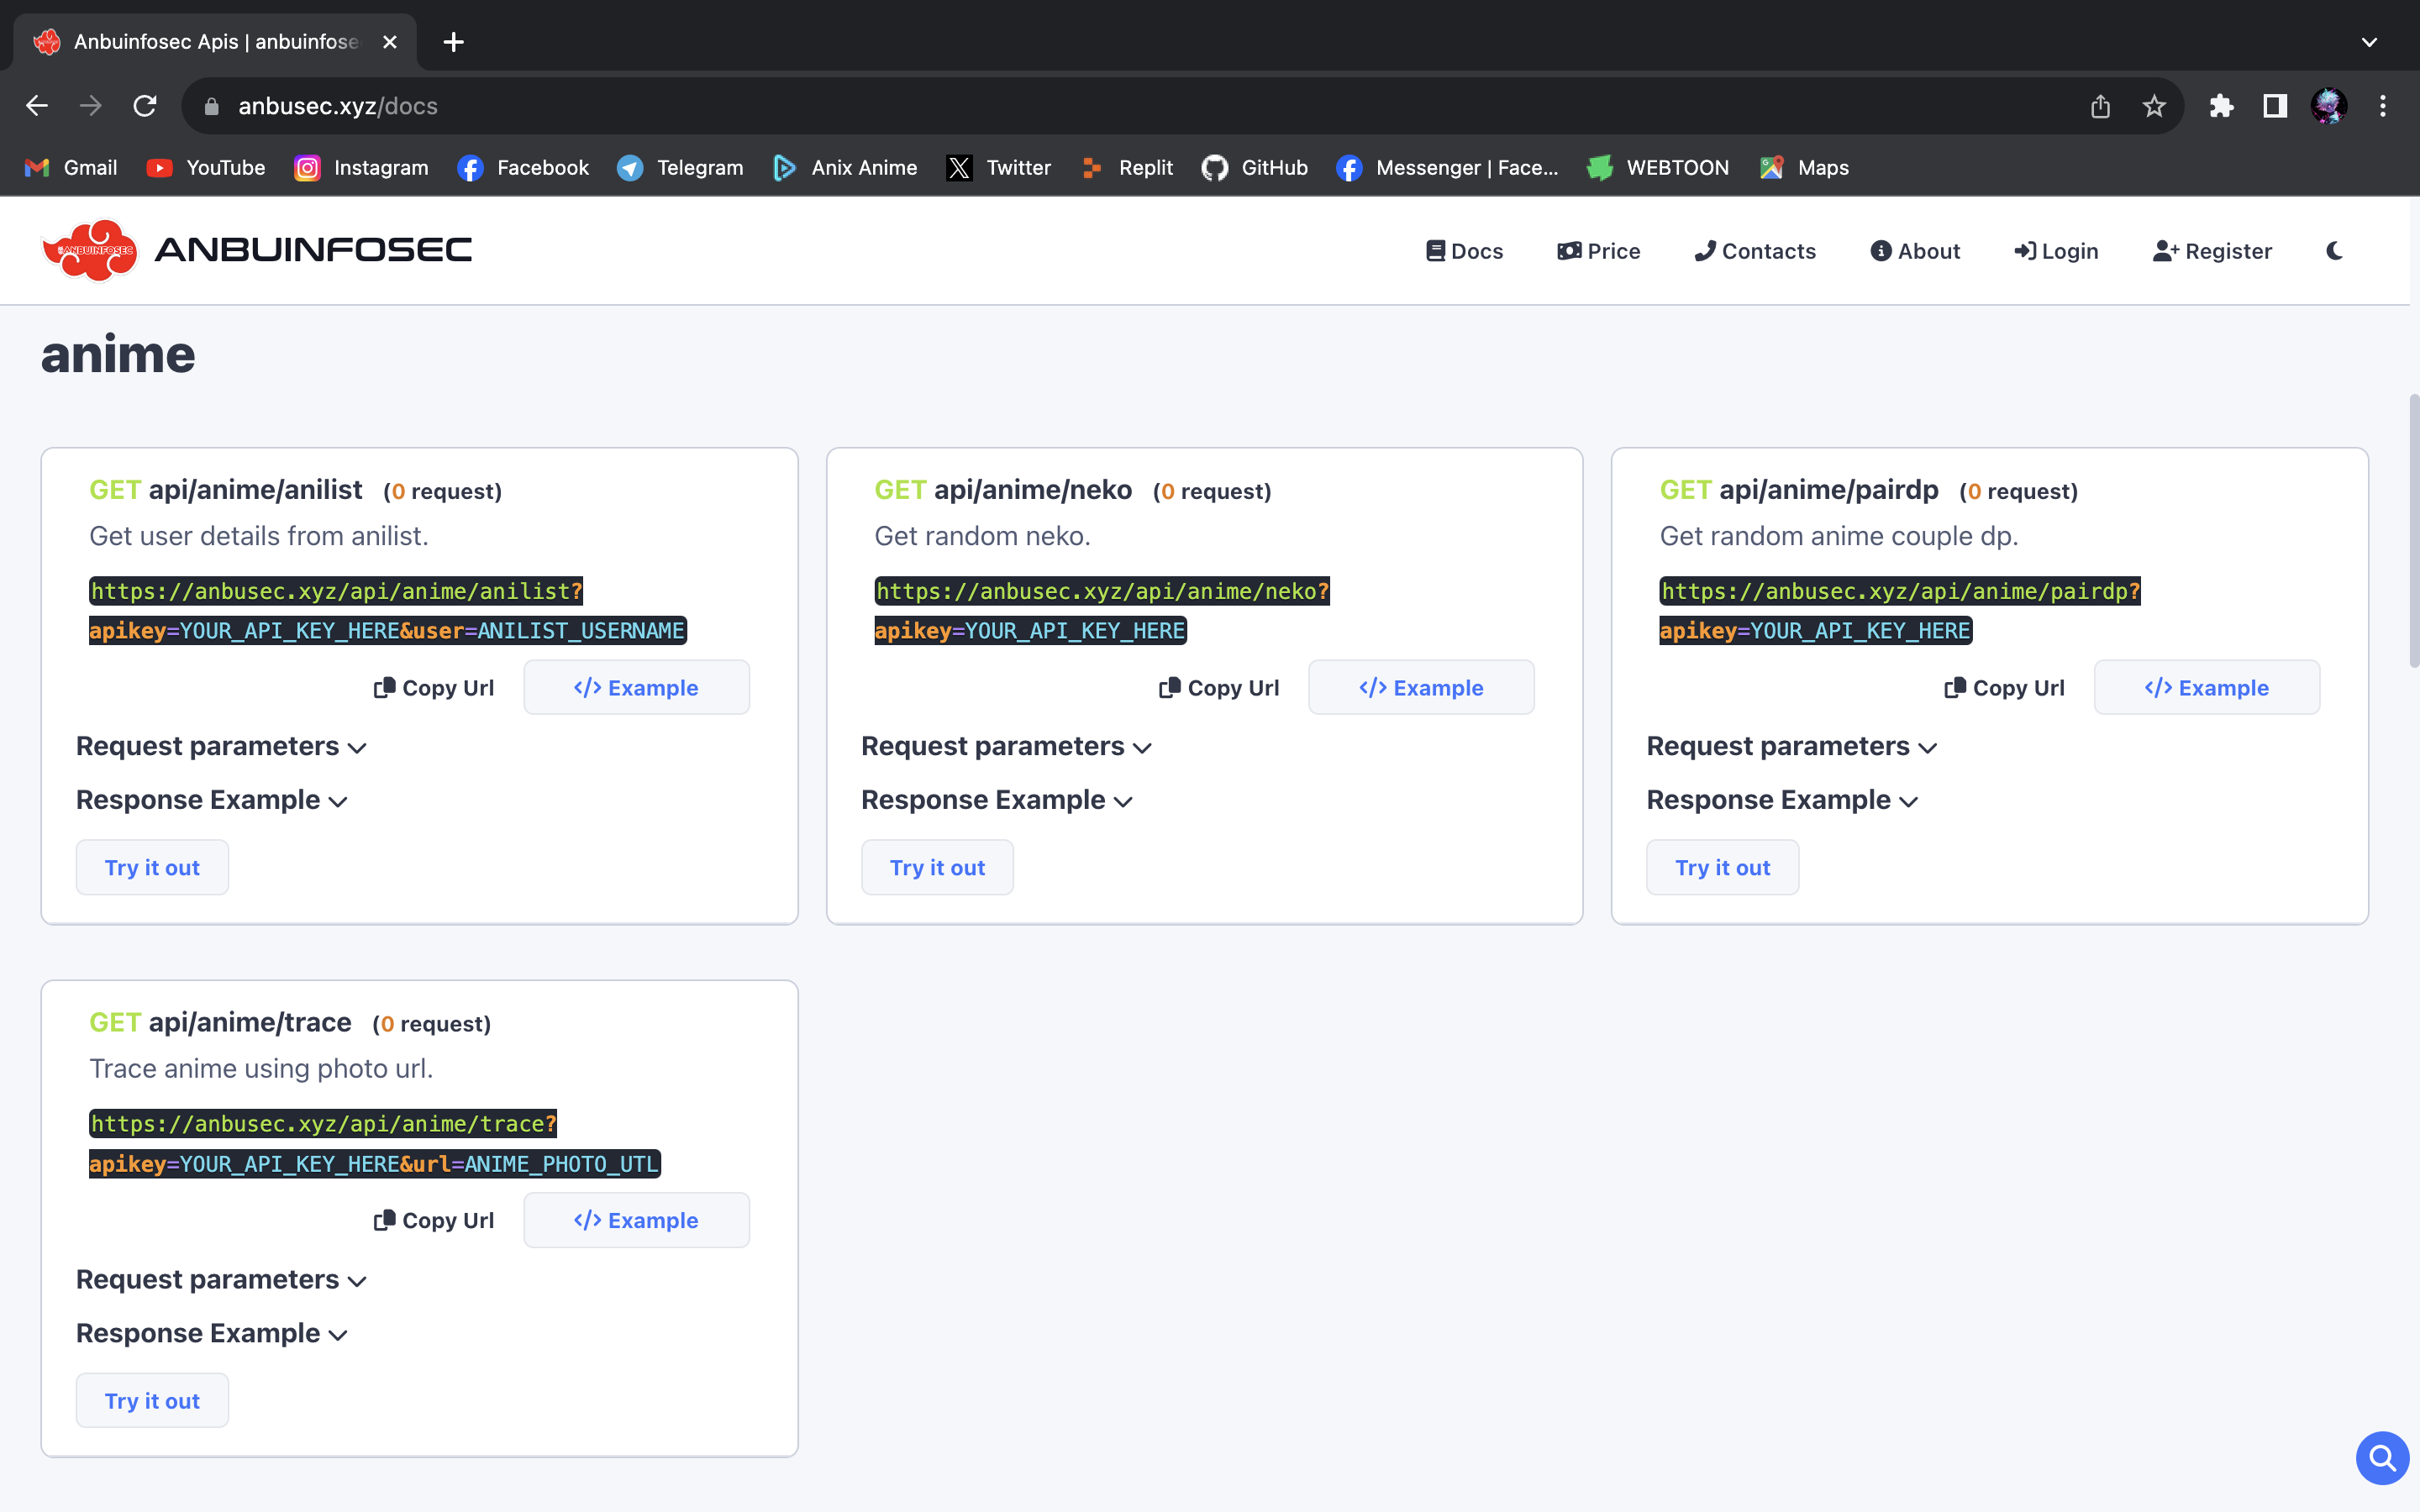Click the Anbuinfosec cloud logo
Image resolution: width=2420 pixels, height=1512 pixels.
[90, 250]
